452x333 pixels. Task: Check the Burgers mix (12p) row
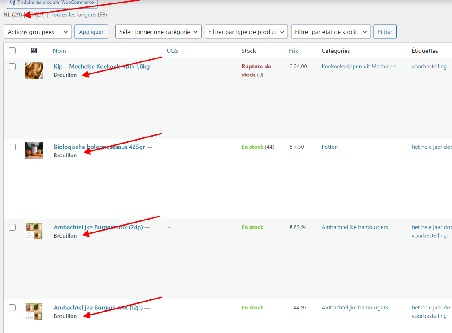click(x=12, y=307)
